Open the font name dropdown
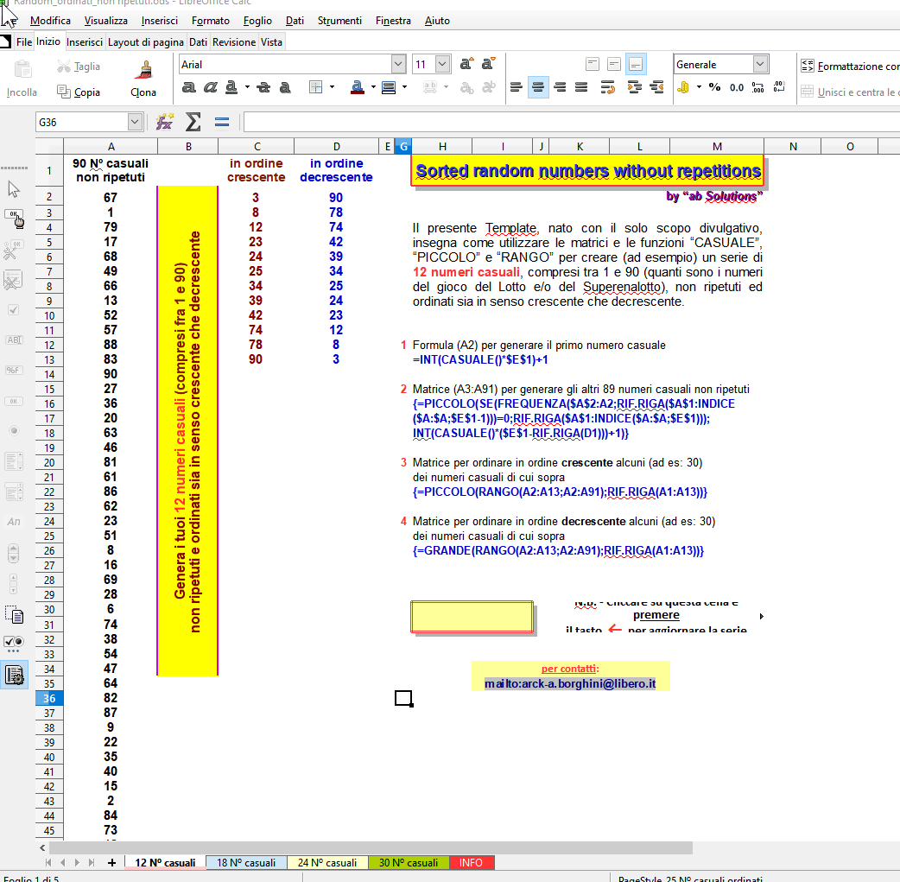Screen dimensions: 900x882 click(398, 64)
